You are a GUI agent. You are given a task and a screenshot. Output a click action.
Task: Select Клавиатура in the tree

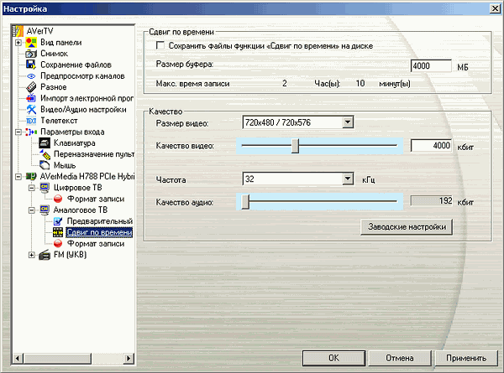coord(74,143)
